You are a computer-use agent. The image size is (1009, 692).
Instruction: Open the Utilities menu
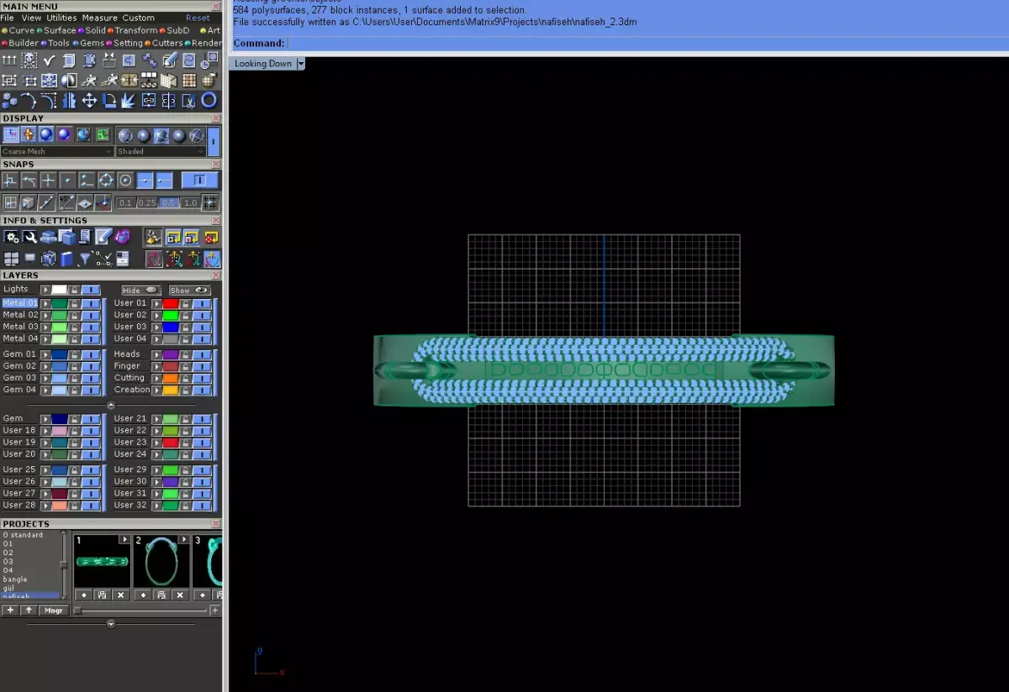[61, 18]
